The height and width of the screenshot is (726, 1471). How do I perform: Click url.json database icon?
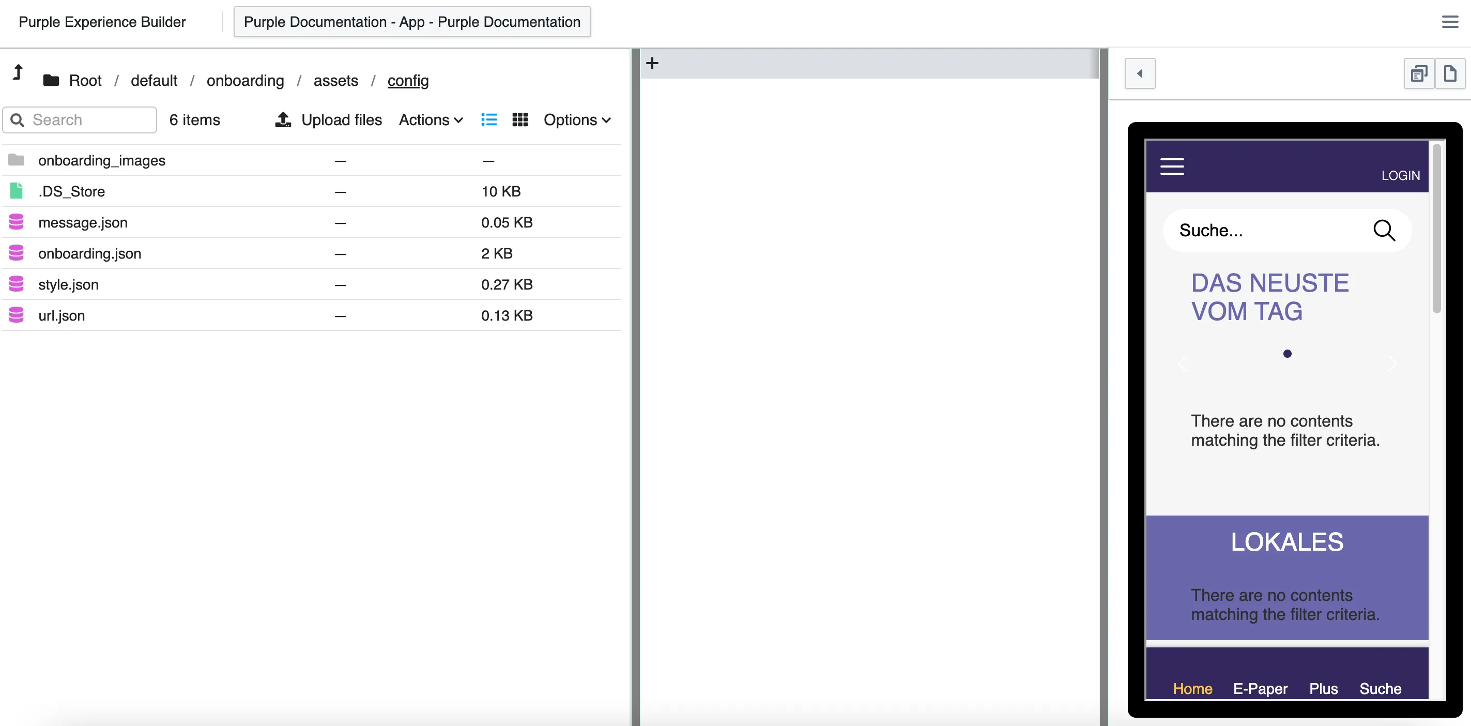coord(17,315)
